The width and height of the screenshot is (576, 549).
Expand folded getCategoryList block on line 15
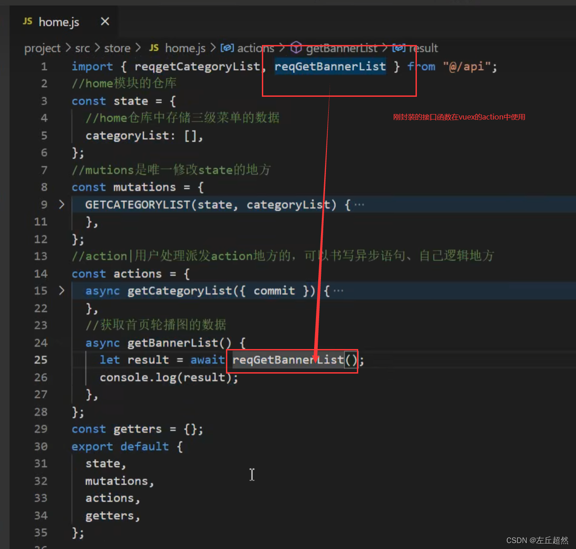click(62, 290)
